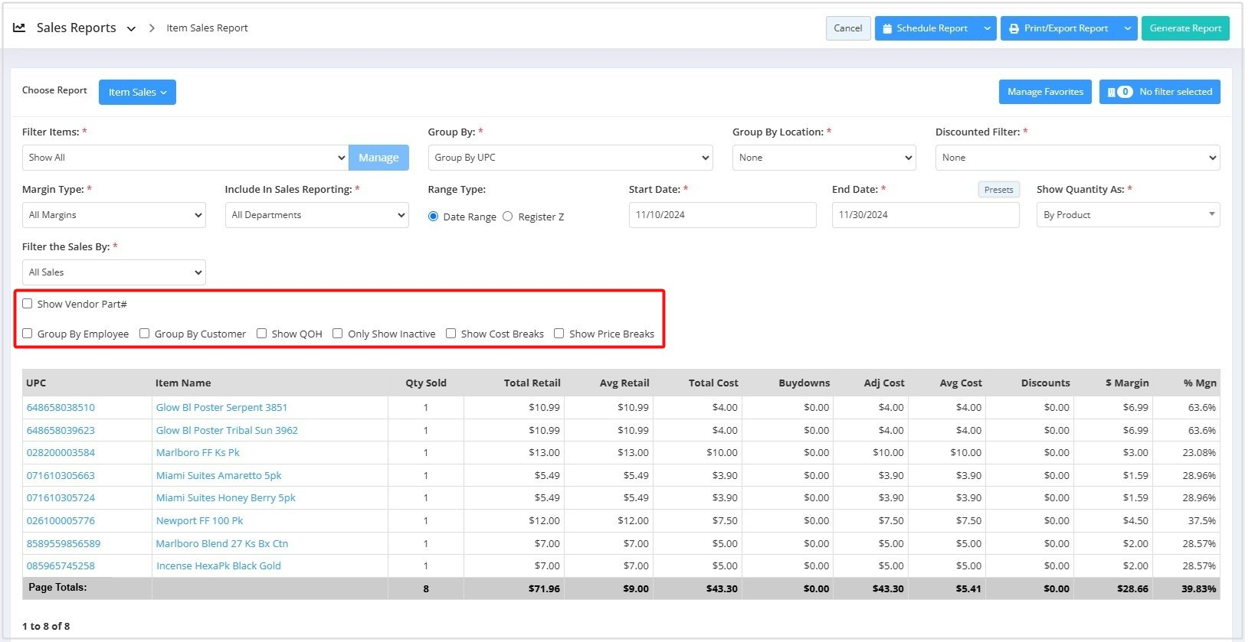The width and height of the screenshot is (1258, 642).
Task: Tick the Show QOH checkbox
Action: [261, 334]
